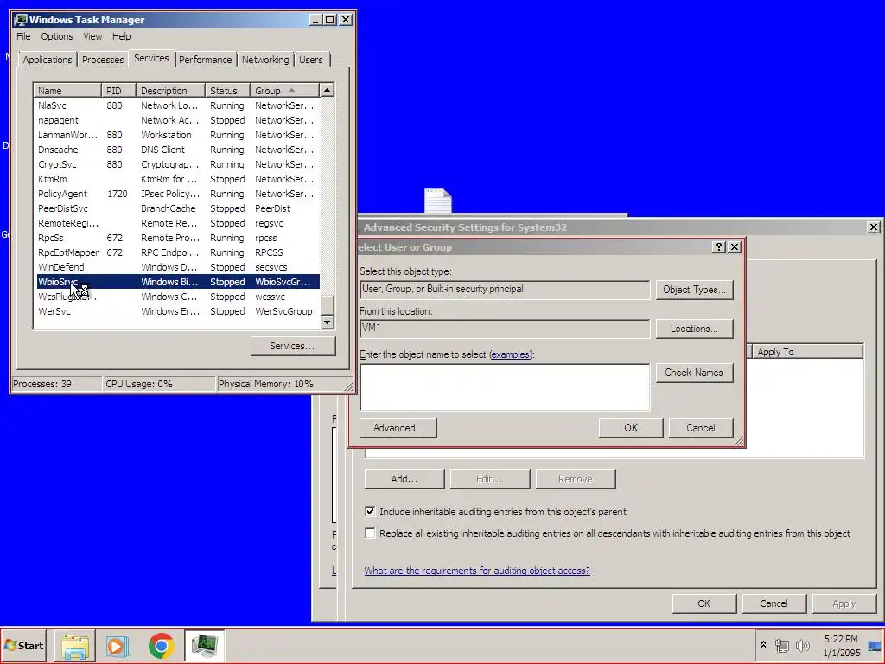Click Cancel in Advanced Security Settings window
The width and height of the screenshot is (885, 664).
(x=774, y=603)
